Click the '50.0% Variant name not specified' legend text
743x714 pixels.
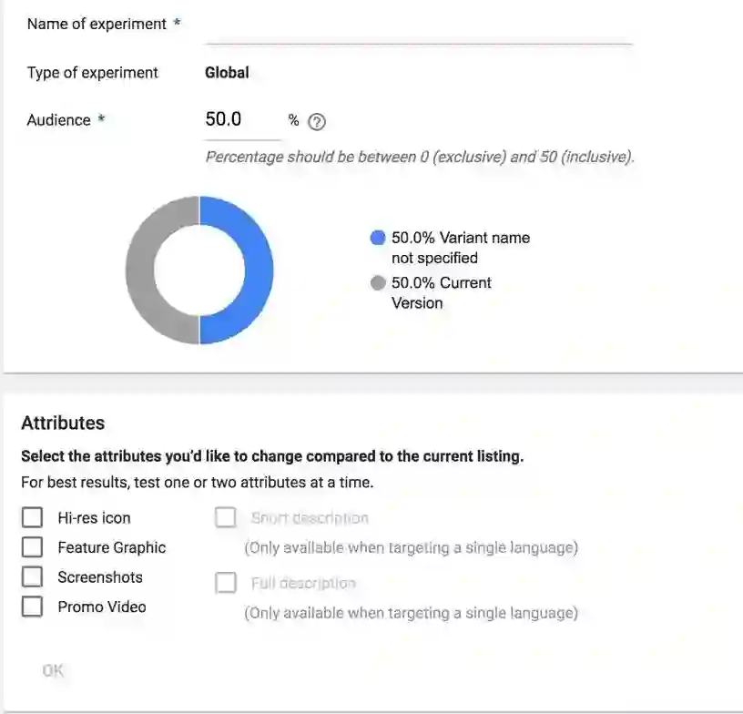tap(460, 248)
